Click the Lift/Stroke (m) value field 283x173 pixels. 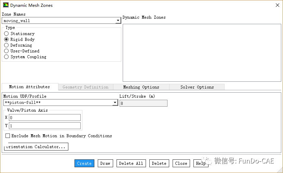point(144,103)
